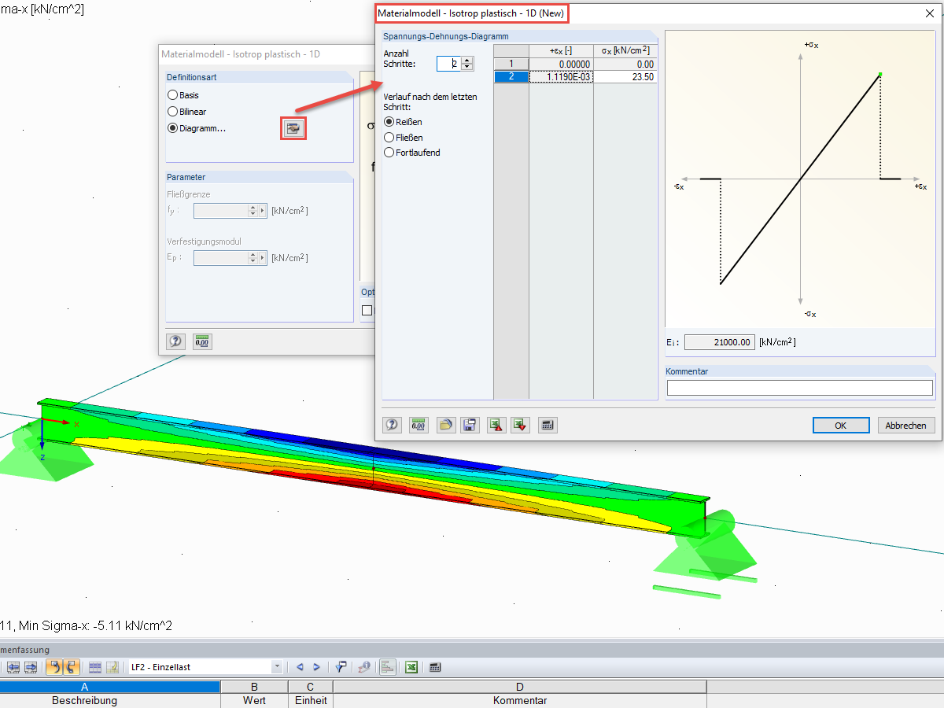Click the strain cell 0.00000
944x708 pixels.
click(x=561, y=64)
